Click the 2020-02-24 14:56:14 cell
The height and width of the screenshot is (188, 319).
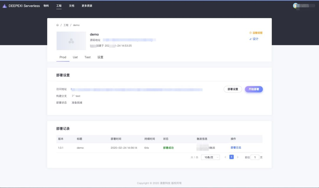point(124,148)
